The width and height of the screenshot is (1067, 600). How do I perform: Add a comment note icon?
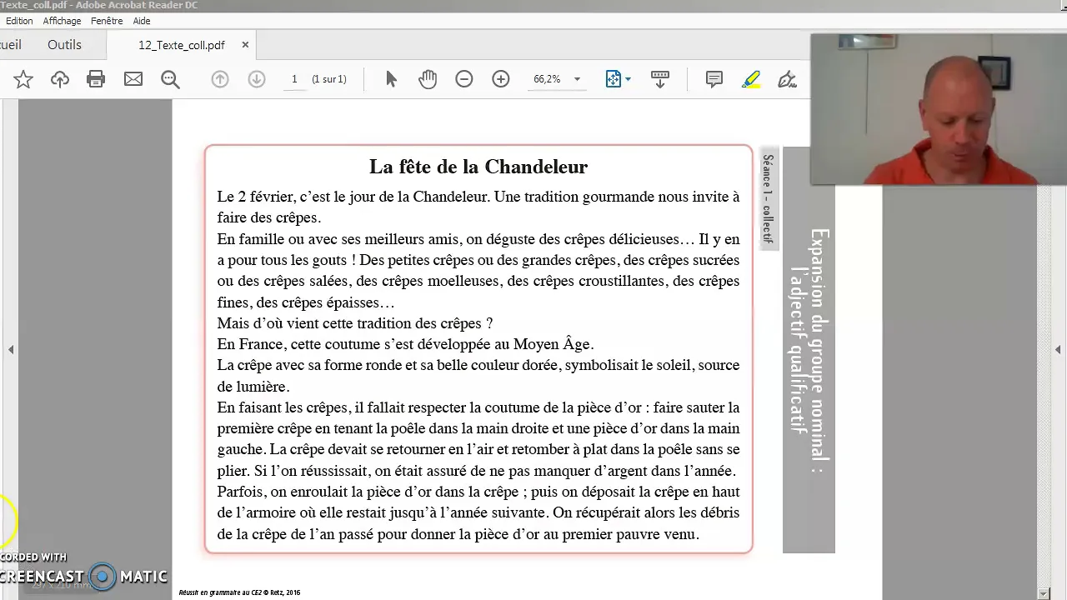[714, 79]
